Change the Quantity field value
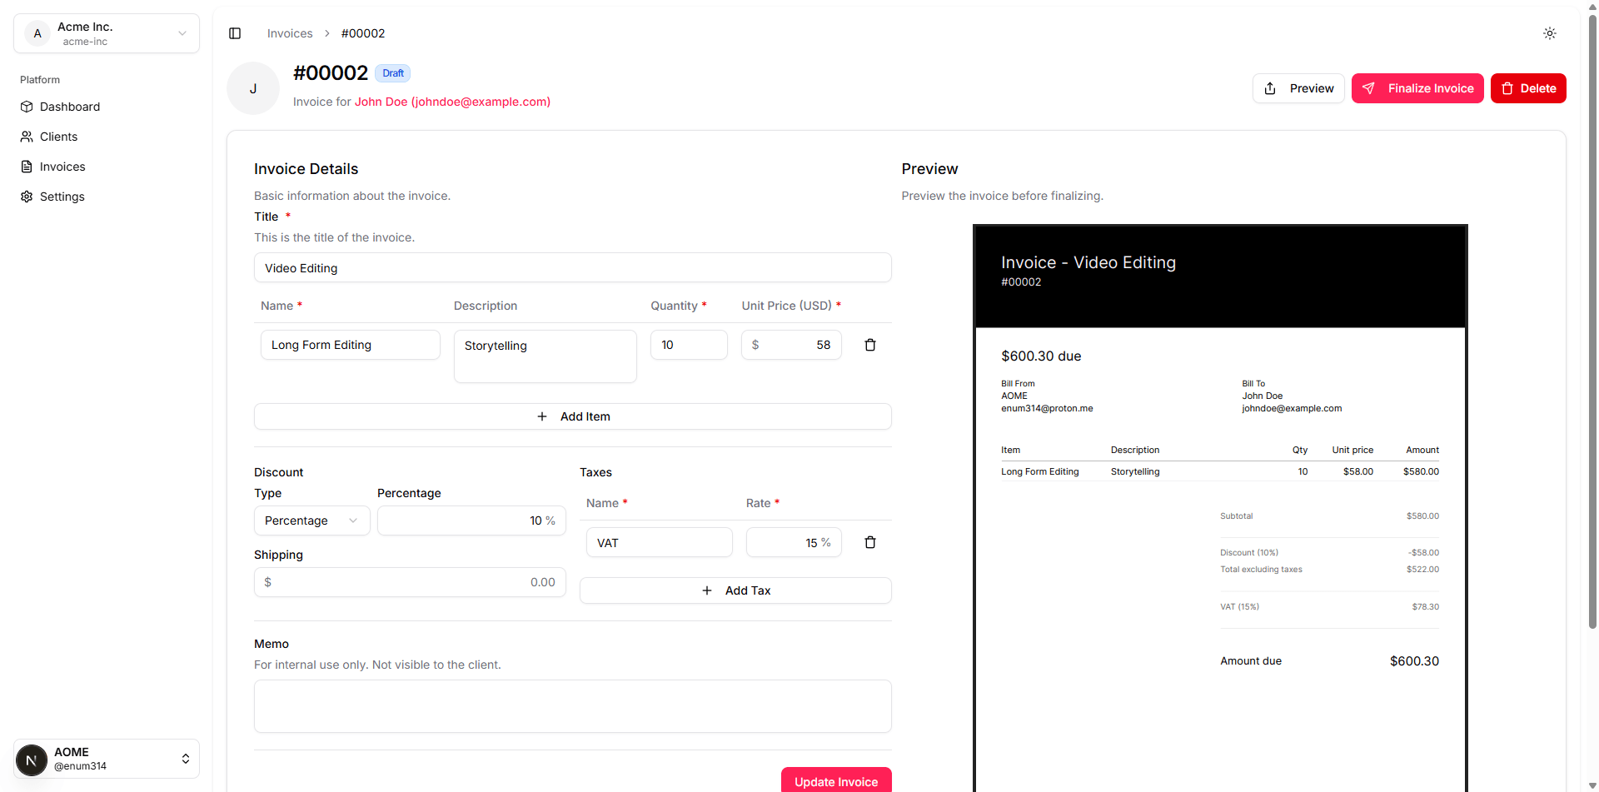 click(689, 345)
